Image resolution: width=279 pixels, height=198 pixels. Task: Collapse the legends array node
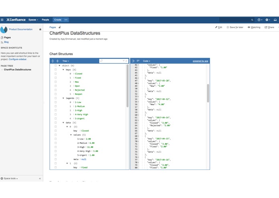coord(63,98)
